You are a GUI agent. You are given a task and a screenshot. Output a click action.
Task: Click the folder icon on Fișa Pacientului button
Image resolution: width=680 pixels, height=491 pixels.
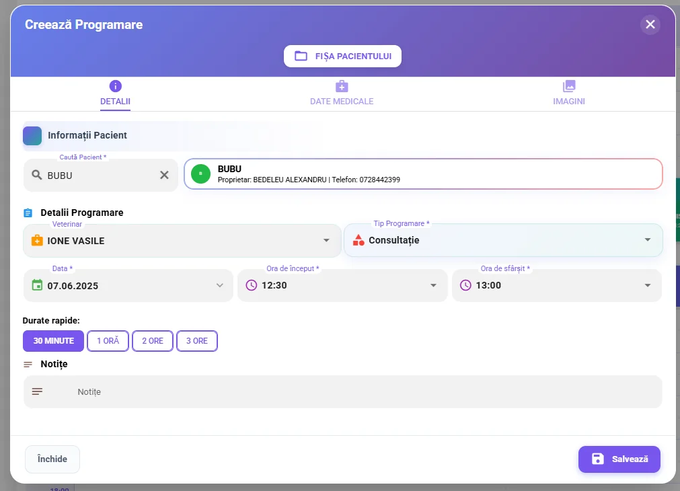301,56
